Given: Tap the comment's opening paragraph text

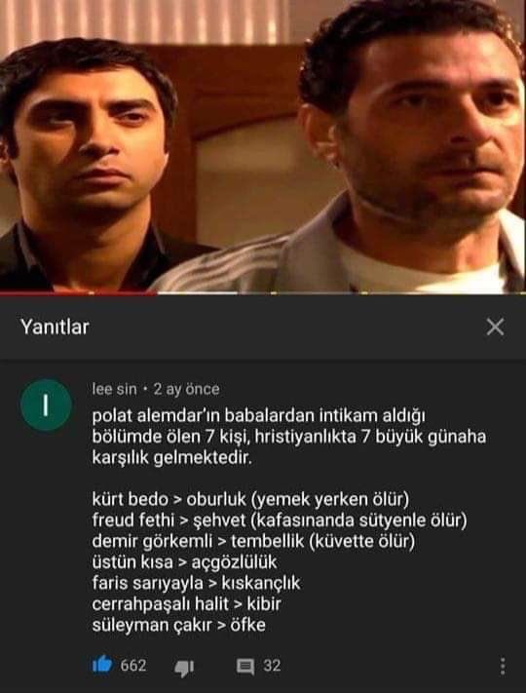Looking at the screenshot, I should (x=289, y=437).
